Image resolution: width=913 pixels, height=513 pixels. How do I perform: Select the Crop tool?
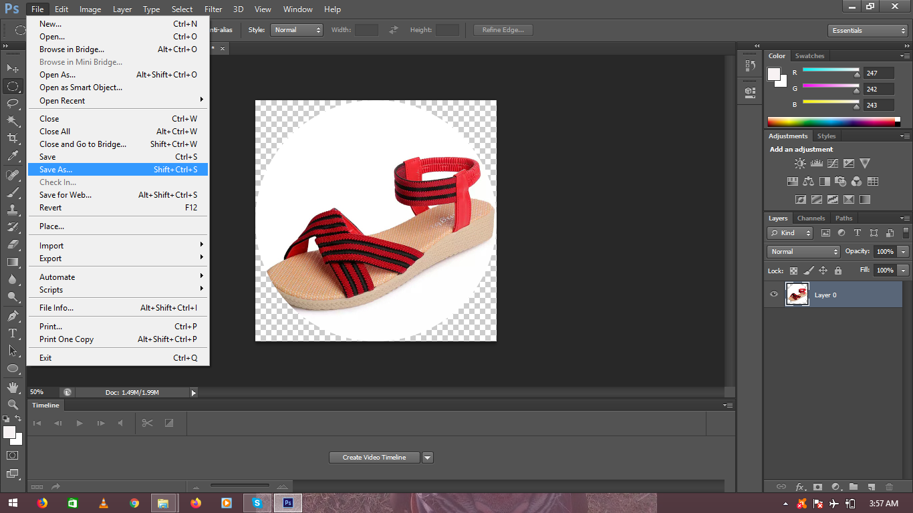click(13, 138)
